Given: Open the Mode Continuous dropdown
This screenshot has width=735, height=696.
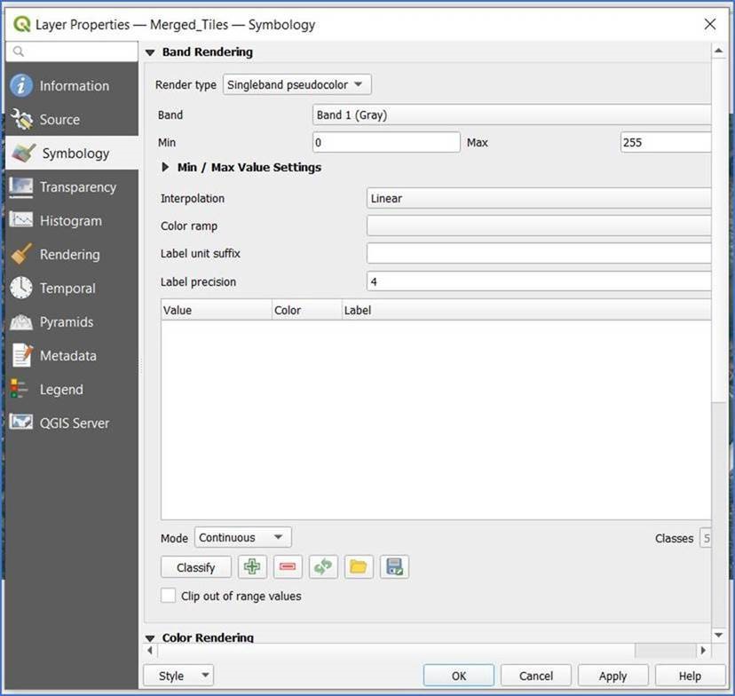Looking at the screenshot, I should click(x=243, y=537).
